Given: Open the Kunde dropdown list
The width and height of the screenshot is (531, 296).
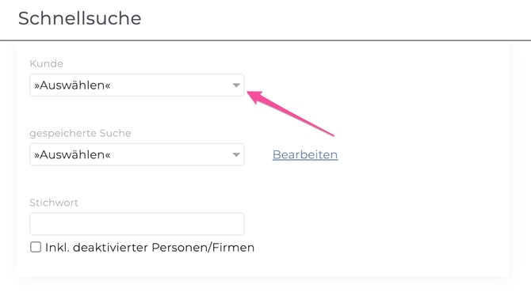Looking at the screenshot, I should click(137, 85).
